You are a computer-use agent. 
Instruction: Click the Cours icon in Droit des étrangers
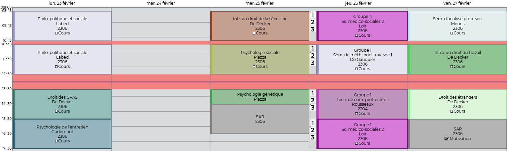click(452, 111)
